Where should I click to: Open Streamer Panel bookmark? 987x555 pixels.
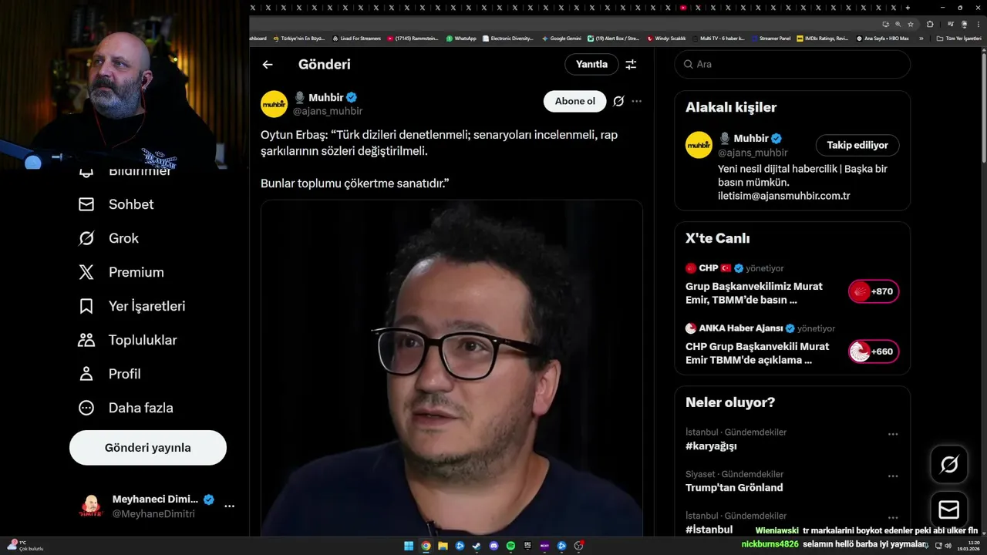tap(770, 39)
